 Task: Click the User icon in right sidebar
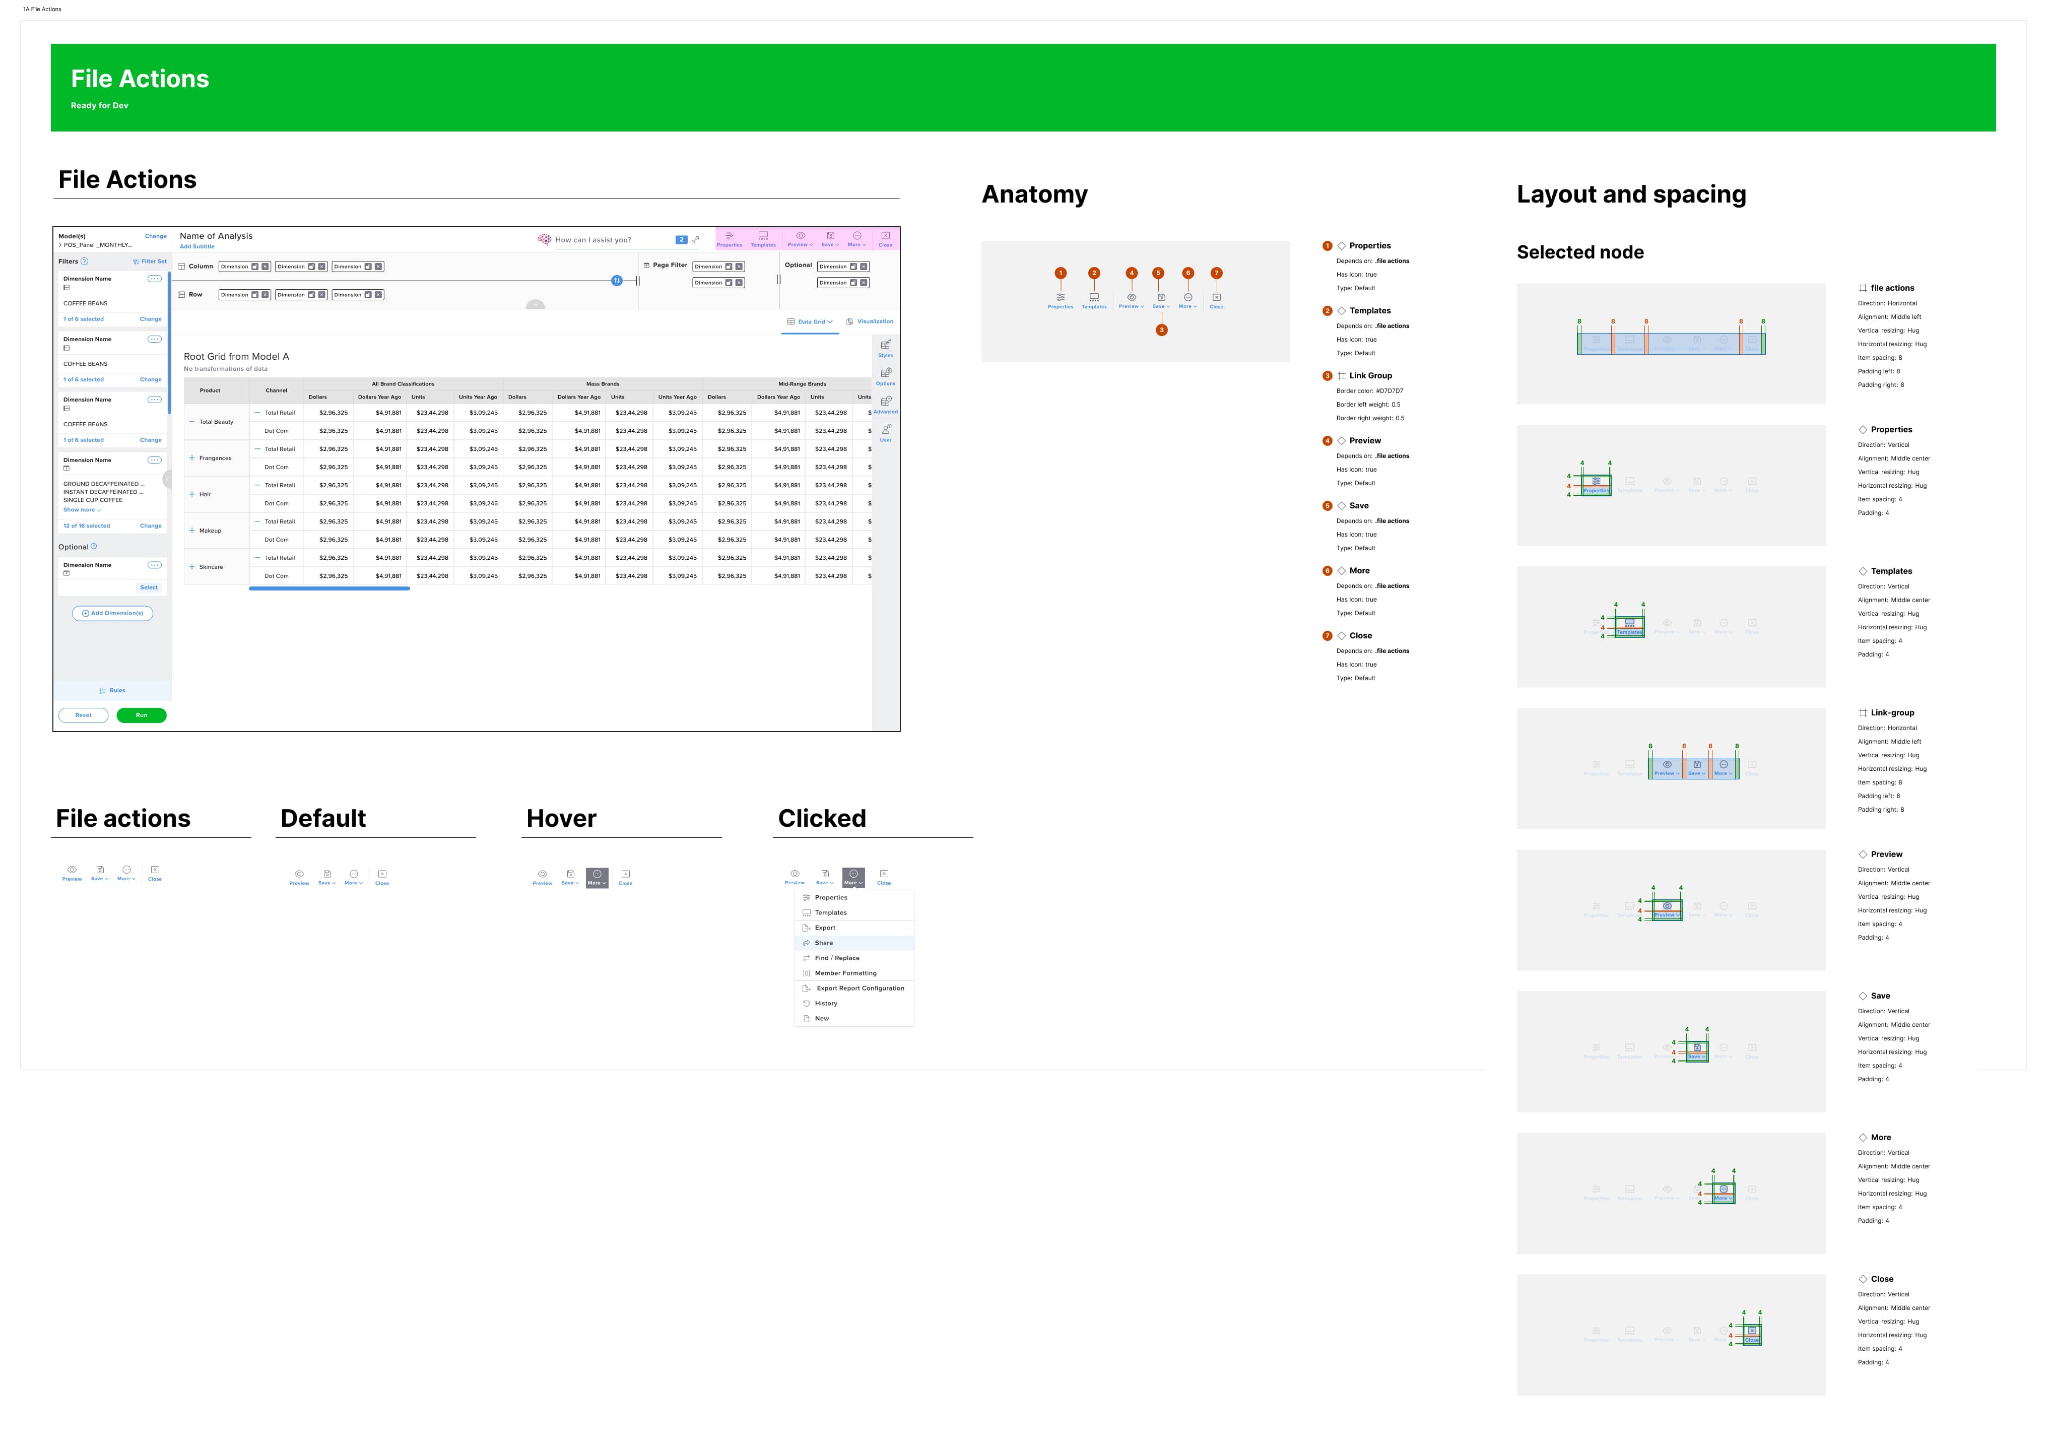pyautogui.click(x=885, y=432)
